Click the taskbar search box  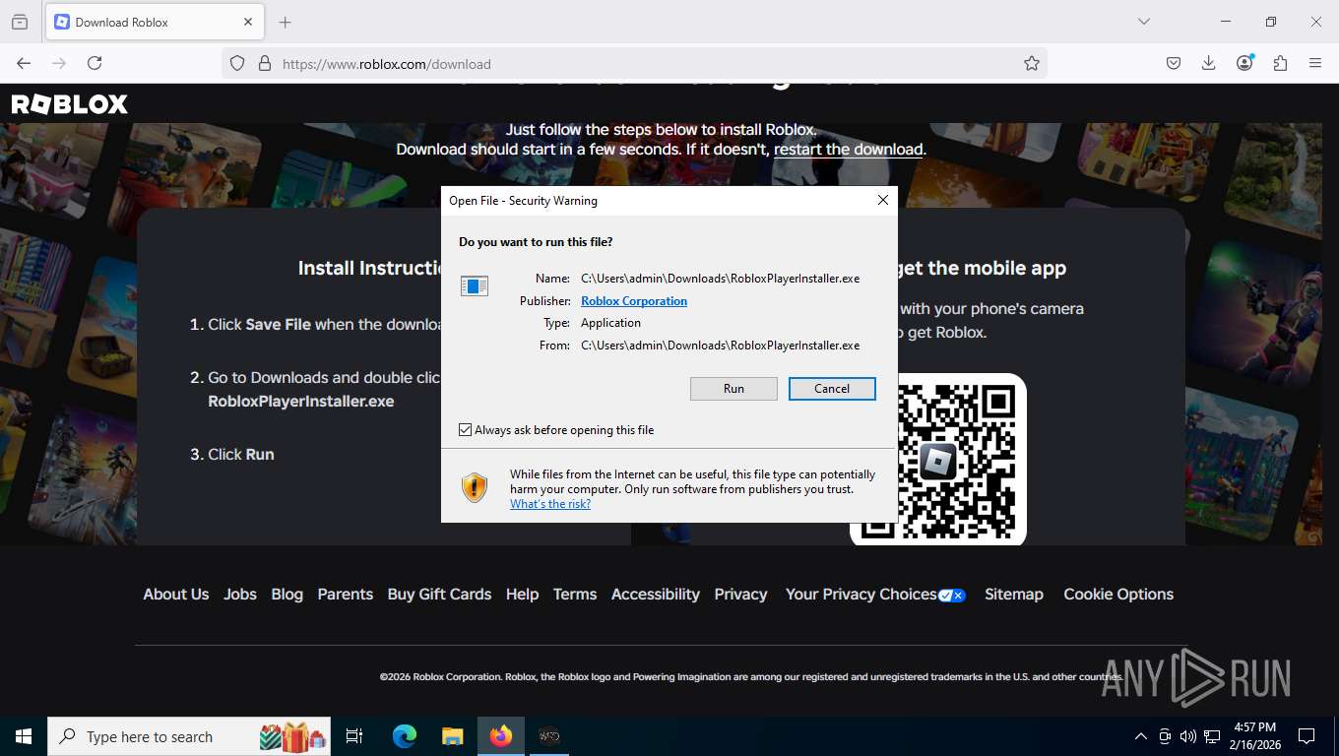point(189,736)
